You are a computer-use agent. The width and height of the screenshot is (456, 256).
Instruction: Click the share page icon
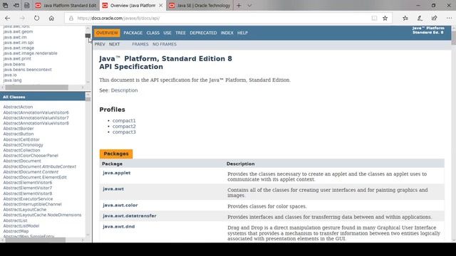tap(434, 18)
